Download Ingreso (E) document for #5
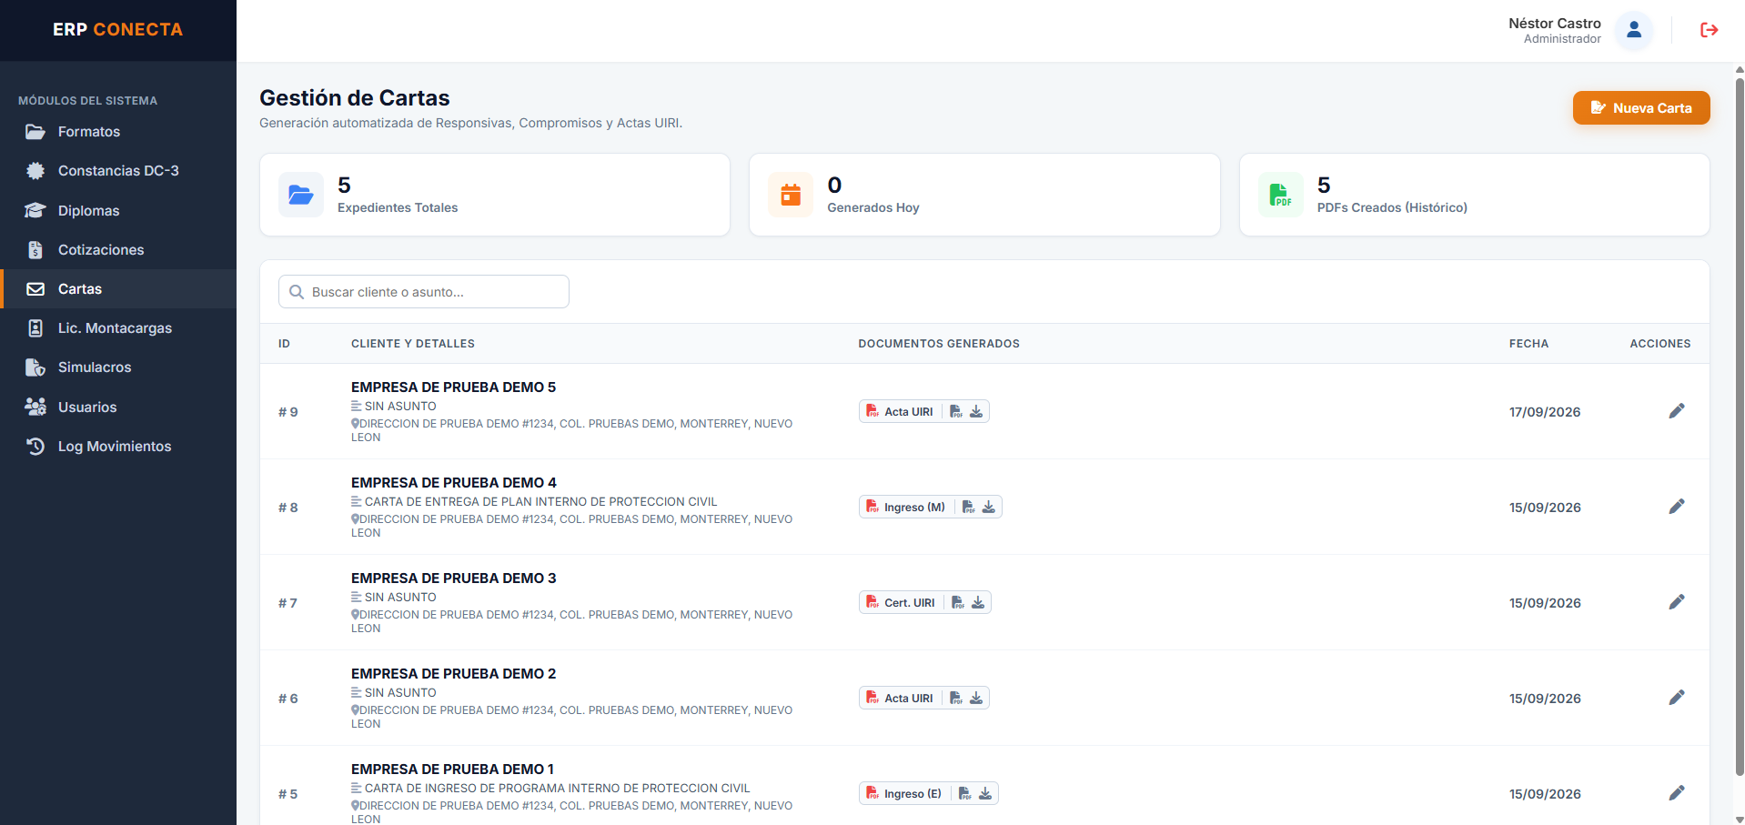The image size is (1745, 825). [x=985, y=793]
